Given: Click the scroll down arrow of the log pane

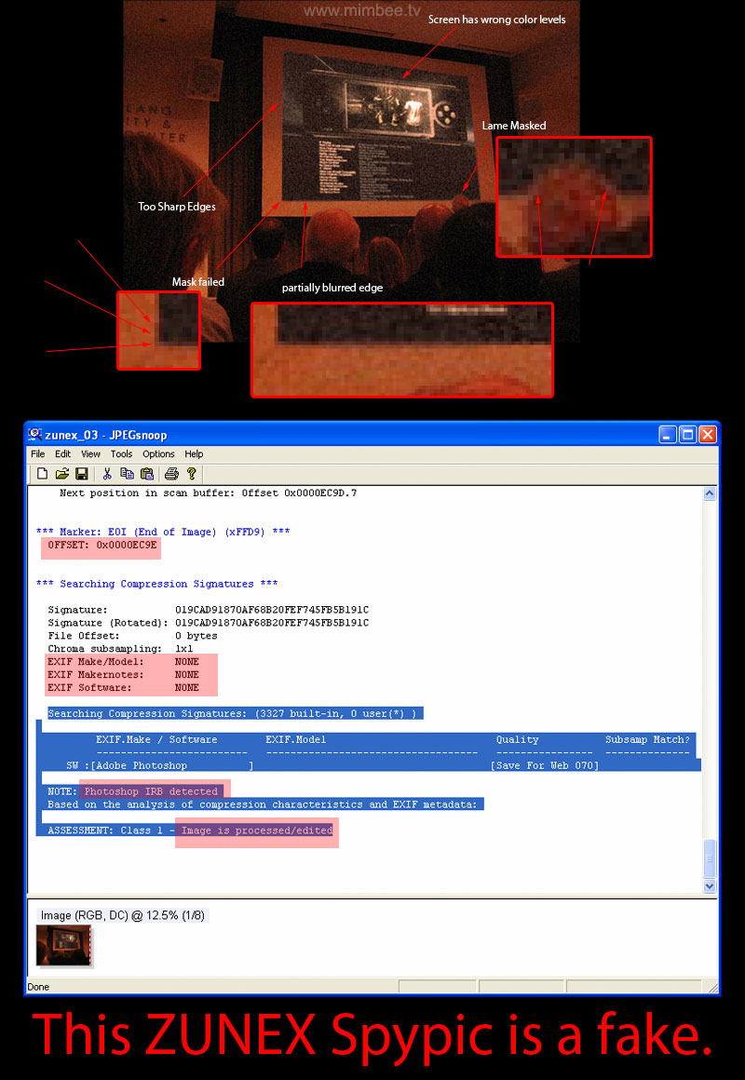Looking at the screenshot, I should coord(710,886).
